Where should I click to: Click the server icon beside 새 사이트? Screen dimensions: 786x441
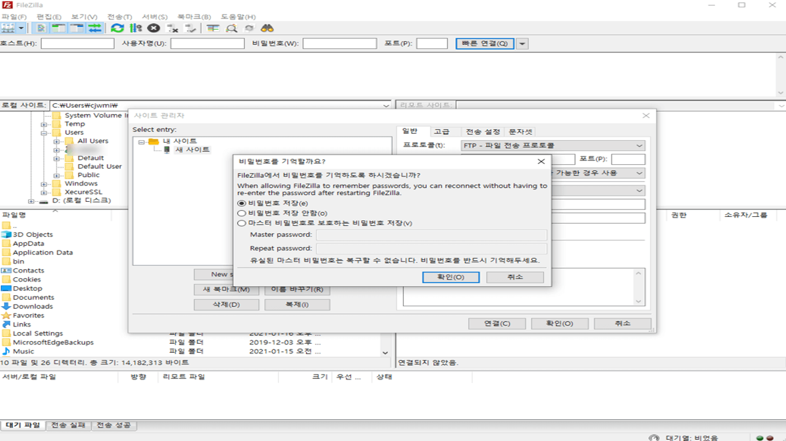pyautogui.click(x=167, y=150)
